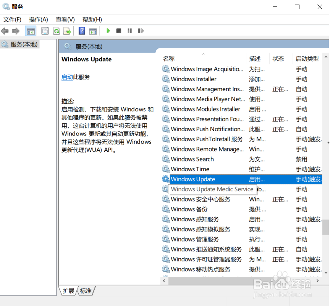Viewport: 330px width, 306px height.
Task: Open the 查看(V) menu
Action: tap(65, 19)
